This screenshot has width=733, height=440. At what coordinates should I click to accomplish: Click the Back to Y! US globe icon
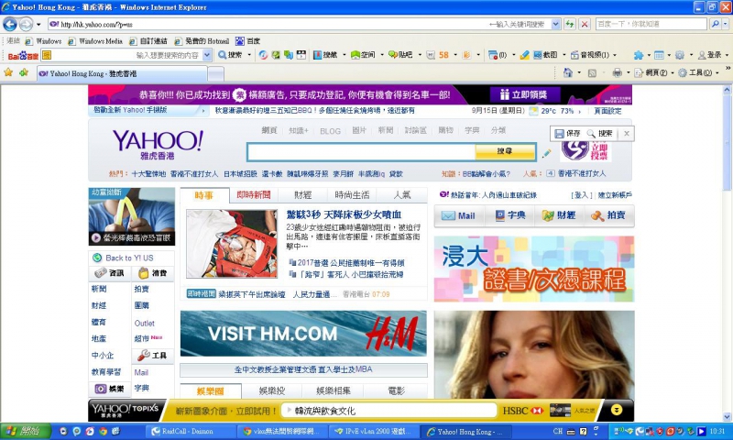pyautogui.click(x=97, y=258)
